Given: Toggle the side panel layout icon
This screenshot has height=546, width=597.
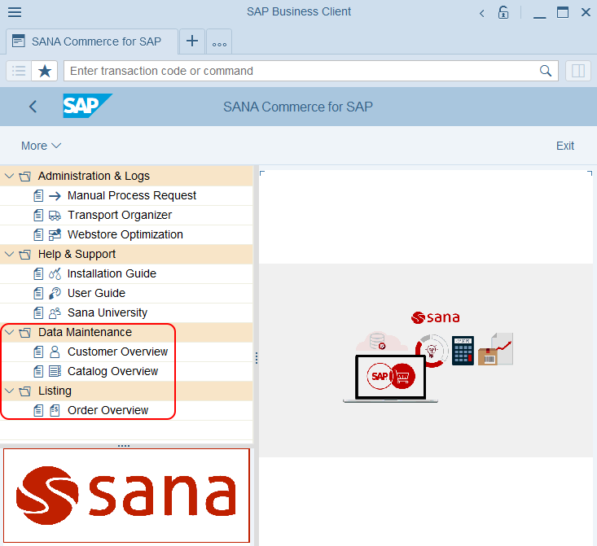Looking at the screenshot, I should coord(577,71).
